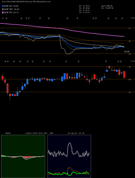Screen dimensions: 135x178
Task: Click the 'Pre H: 13.66' value
Action: coord(84,8)
